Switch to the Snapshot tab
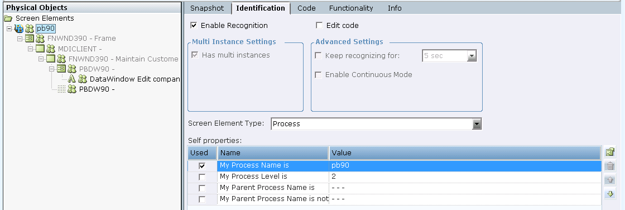 pyautogui.click(x=207, y=8)
